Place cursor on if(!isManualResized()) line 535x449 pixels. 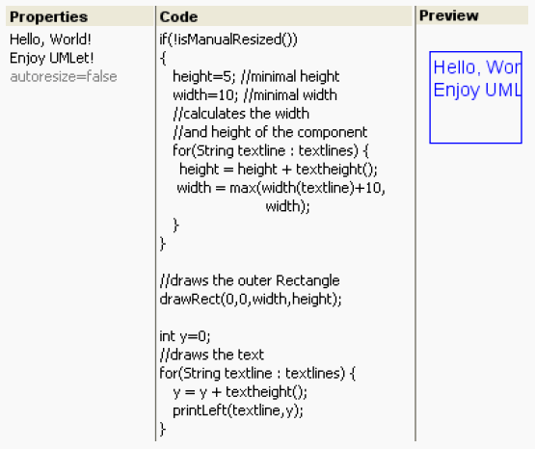228,40
